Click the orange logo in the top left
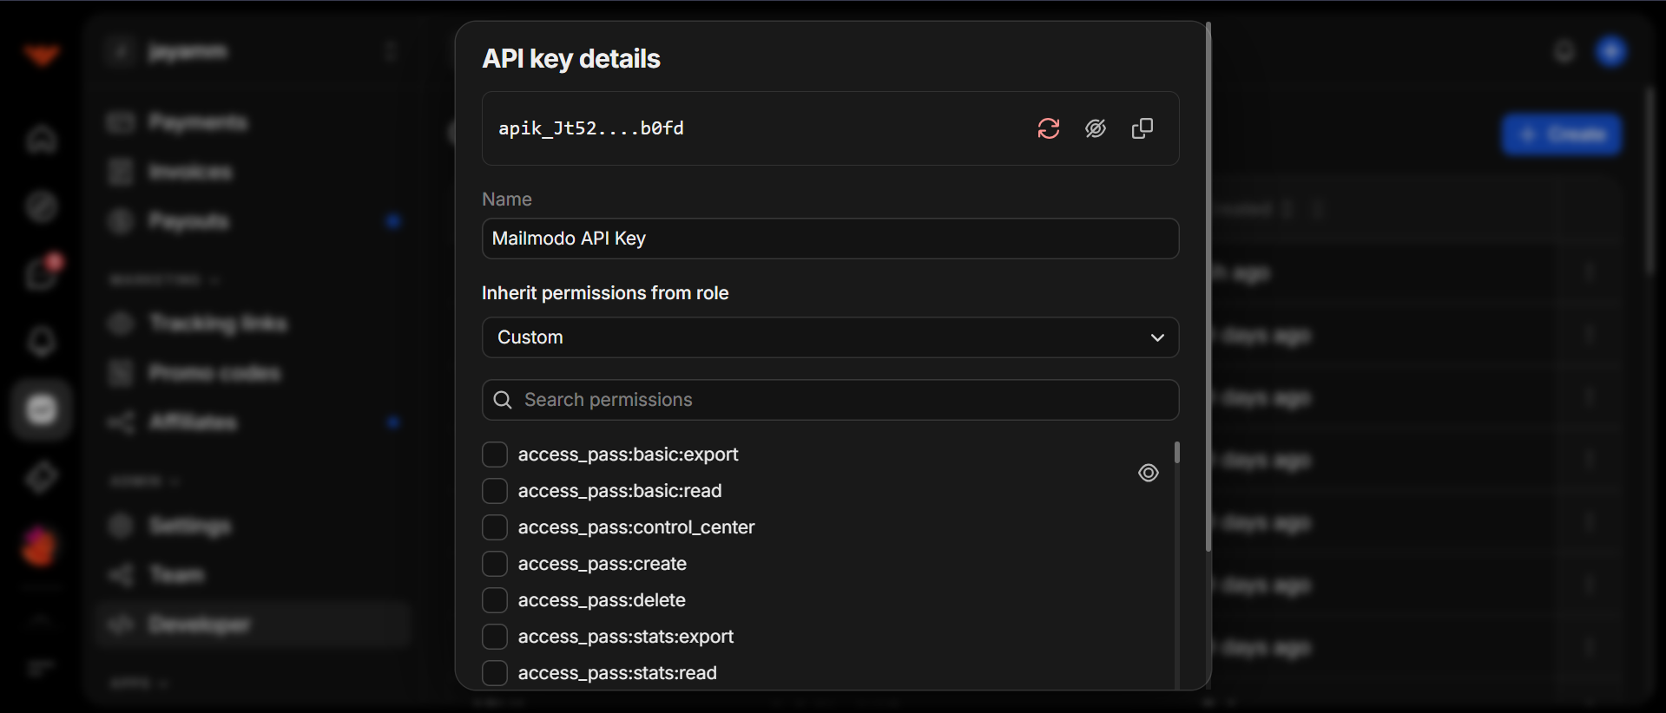Viewport: 1666px width, 713px height. (42, 56)
